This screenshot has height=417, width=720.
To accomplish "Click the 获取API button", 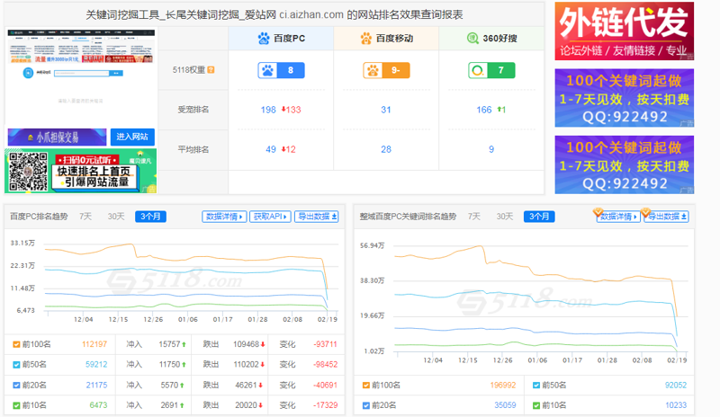I will tap(270, 217).
